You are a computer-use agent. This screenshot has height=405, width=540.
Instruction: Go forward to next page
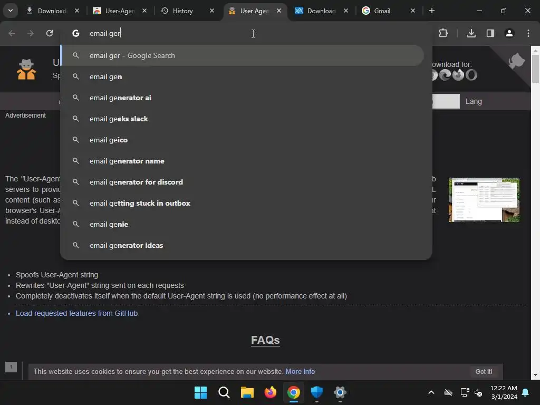(31, 33)
